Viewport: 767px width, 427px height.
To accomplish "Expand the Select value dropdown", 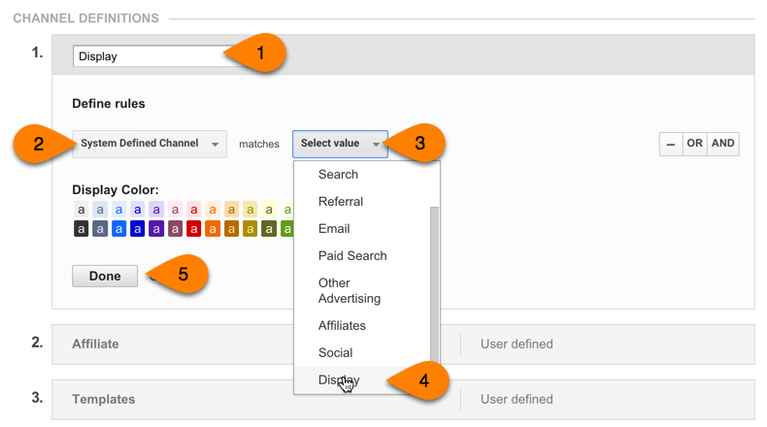I will click(x=340, y=144).
